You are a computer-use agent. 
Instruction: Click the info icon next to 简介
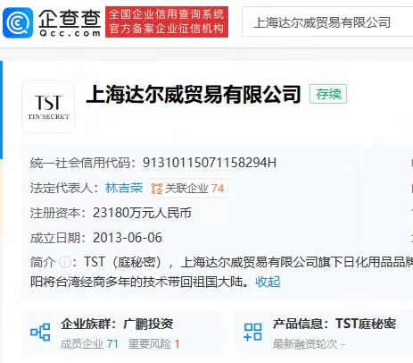pos(65,263)
